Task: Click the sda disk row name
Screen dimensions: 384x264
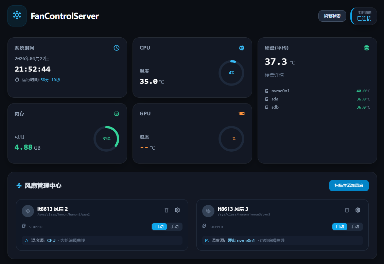Action: (x=275, y=99)
